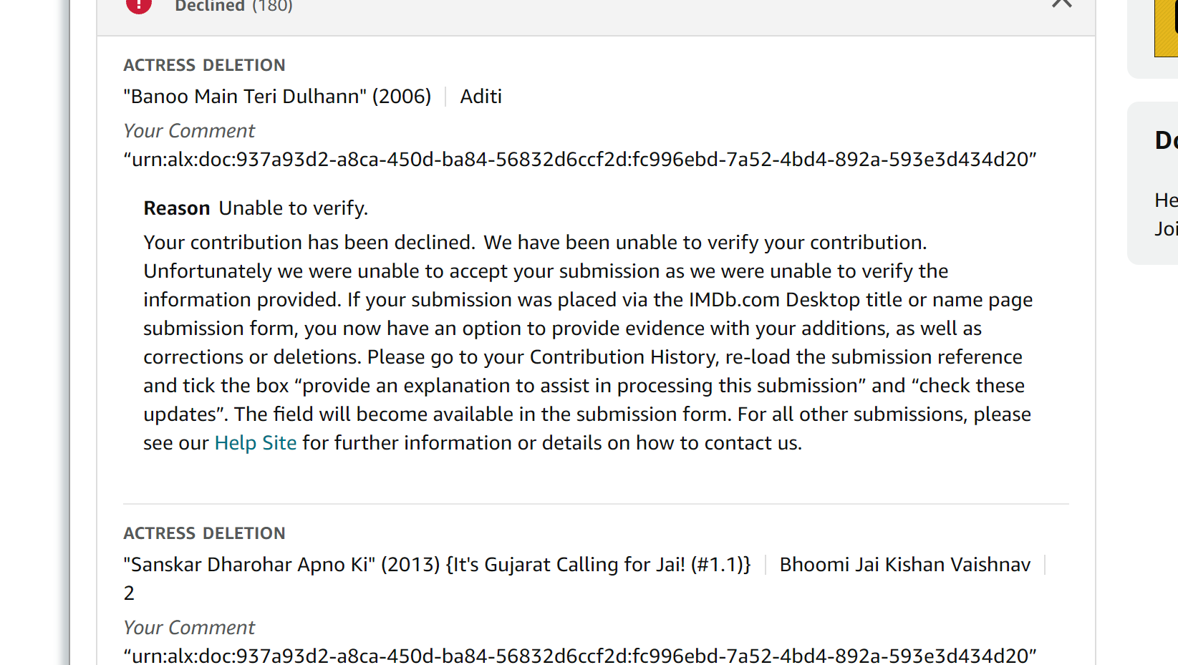Click the second Your Comment label

189,628
